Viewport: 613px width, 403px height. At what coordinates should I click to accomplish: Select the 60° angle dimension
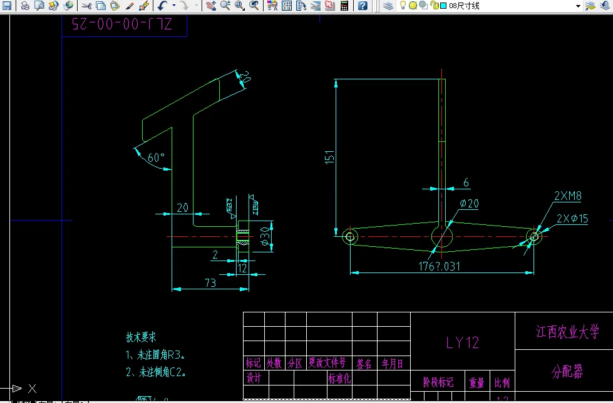156,157
